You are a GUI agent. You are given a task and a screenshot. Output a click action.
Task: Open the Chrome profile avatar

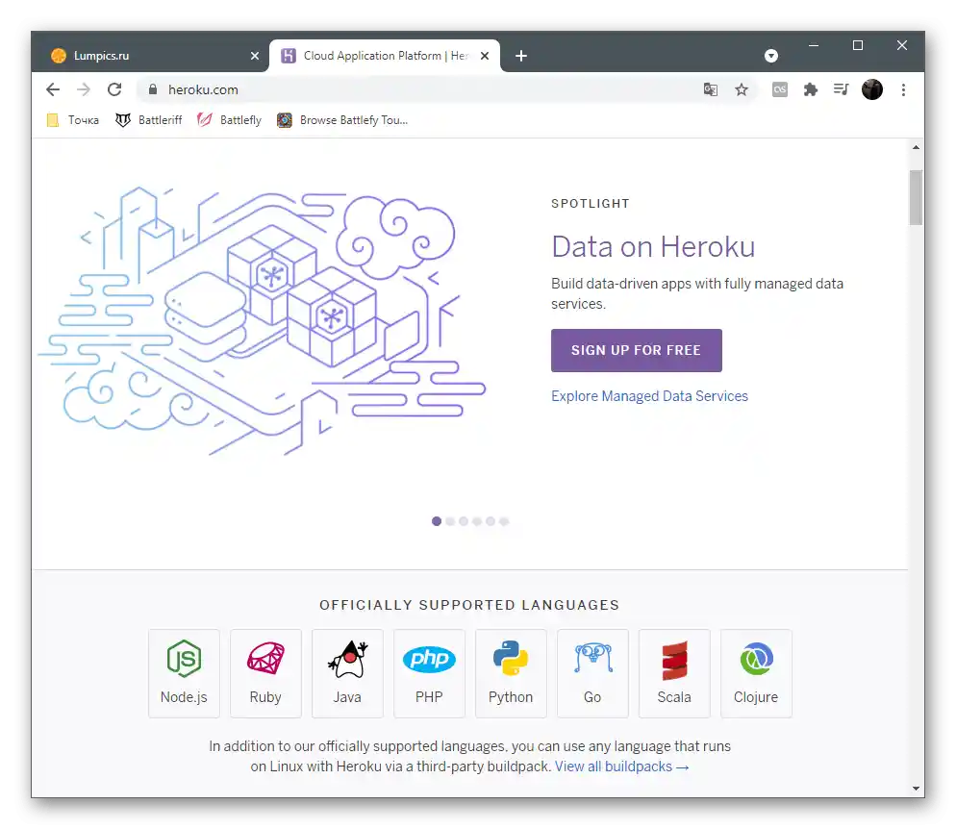pos(872,89)
